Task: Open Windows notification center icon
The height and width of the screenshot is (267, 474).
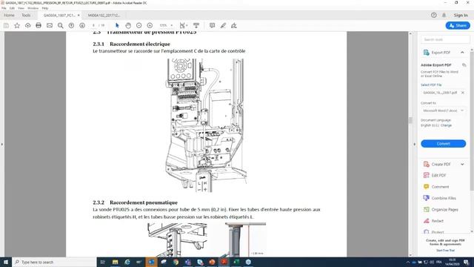Action: tap(467, 262)
